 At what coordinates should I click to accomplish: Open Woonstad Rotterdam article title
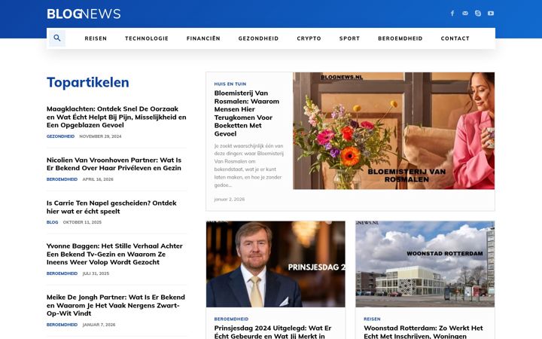(423, 331)
